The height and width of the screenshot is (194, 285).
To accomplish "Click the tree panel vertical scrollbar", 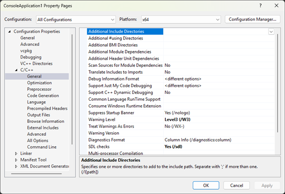I will click(x=72, y=89).
